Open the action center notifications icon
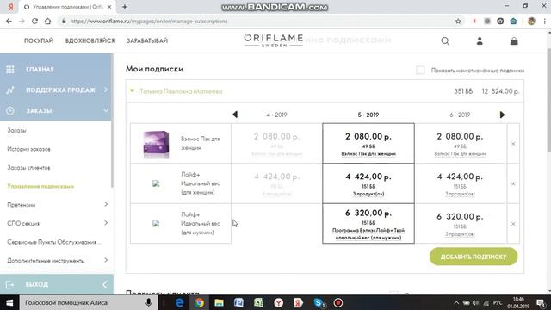Viewport: 551px width, 310px height. (542, 302)
